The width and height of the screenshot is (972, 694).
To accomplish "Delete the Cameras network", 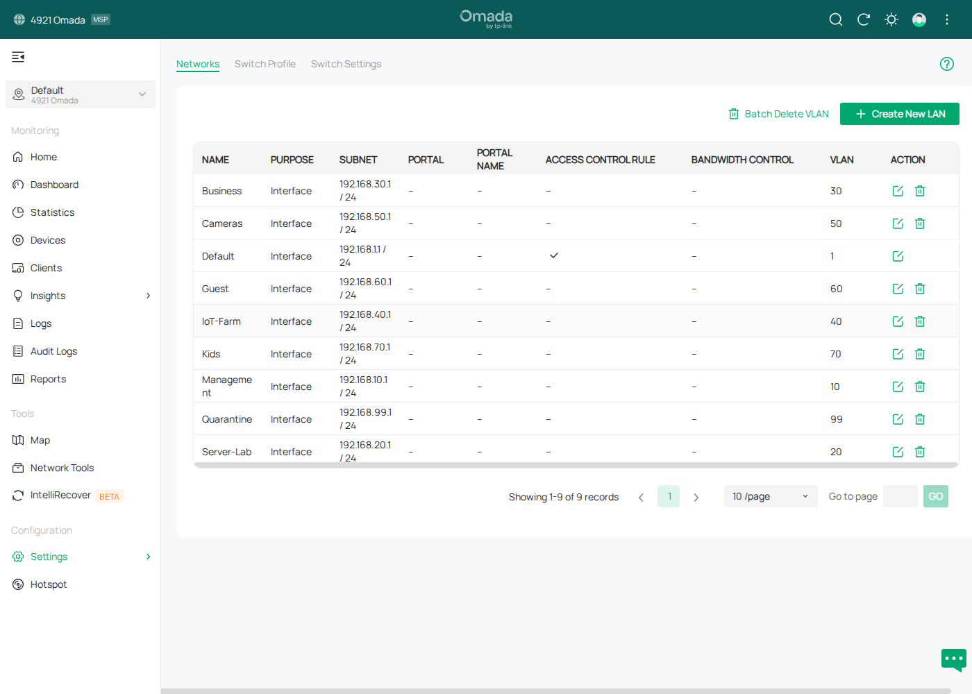I will [920, 223].
